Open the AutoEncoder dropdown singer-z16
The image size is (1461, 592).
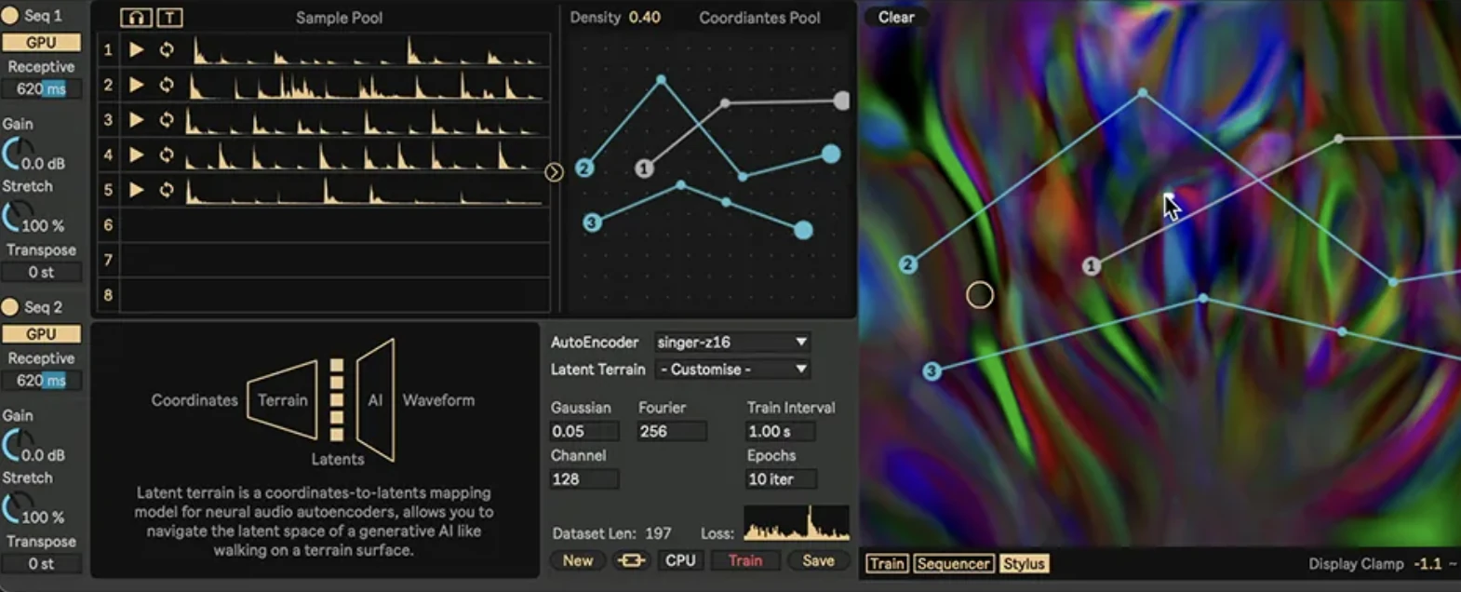[732, 342]
